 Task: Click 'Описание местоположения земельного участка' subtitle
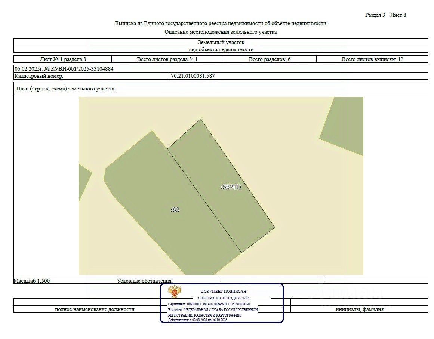click(221, 32)
